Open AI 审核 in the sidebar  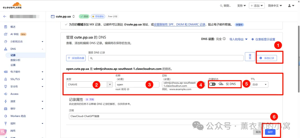tap(14, 34)
